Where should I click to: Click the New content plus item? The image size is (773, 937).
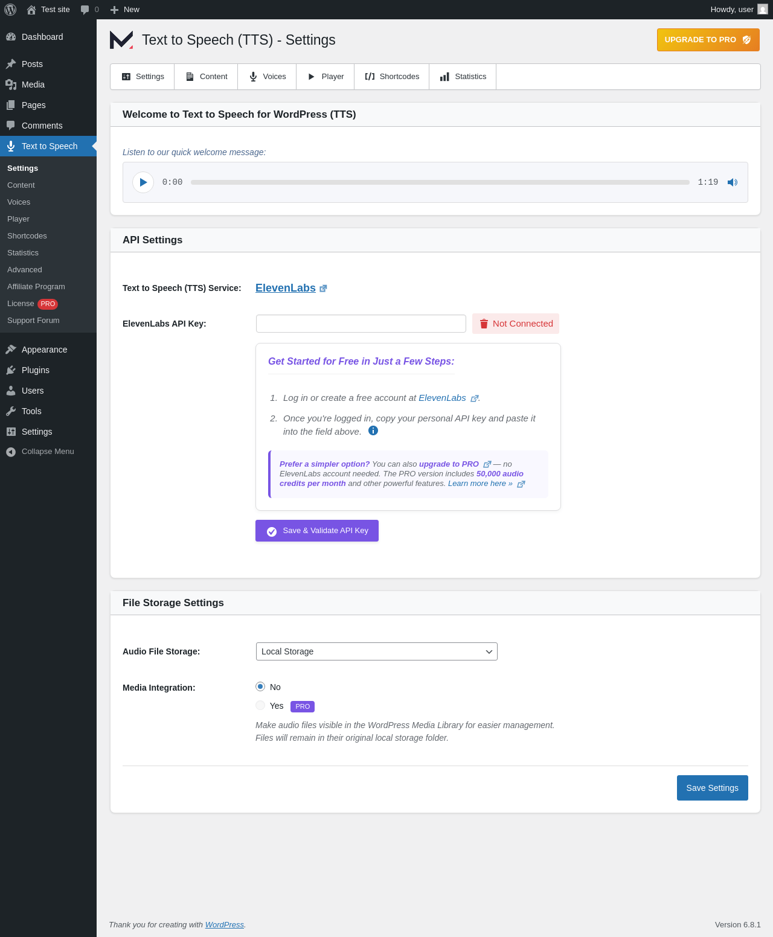click(x=125, y=10)
